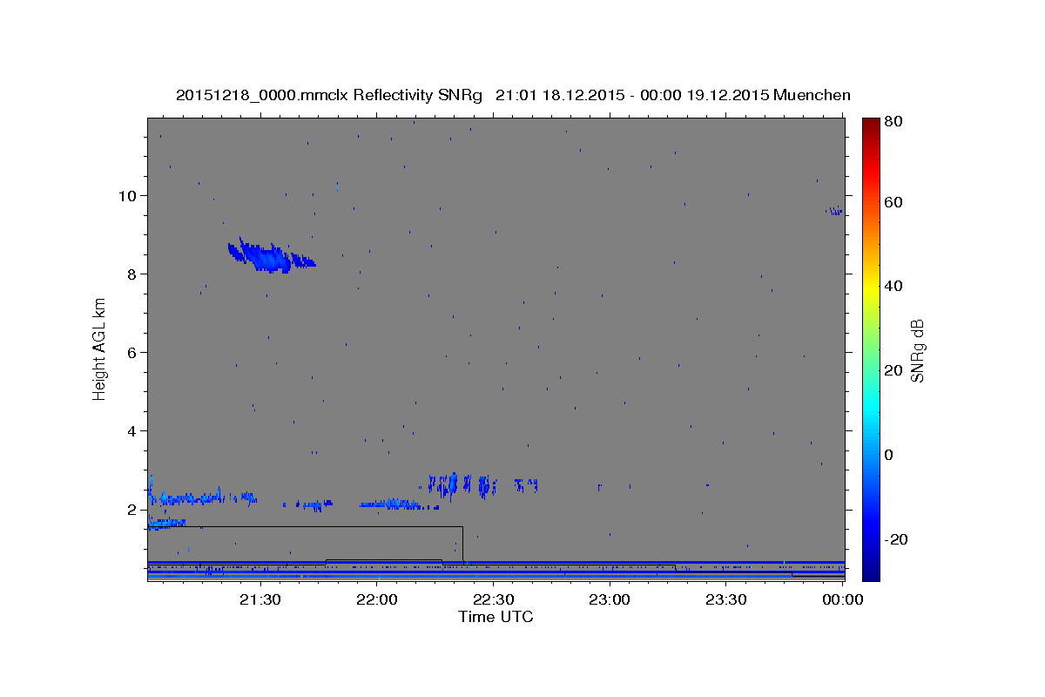Click the 'Muenchen' location text in the title
The height and width of the screenshot is (697, 1045).
click(x=812, y=95)
